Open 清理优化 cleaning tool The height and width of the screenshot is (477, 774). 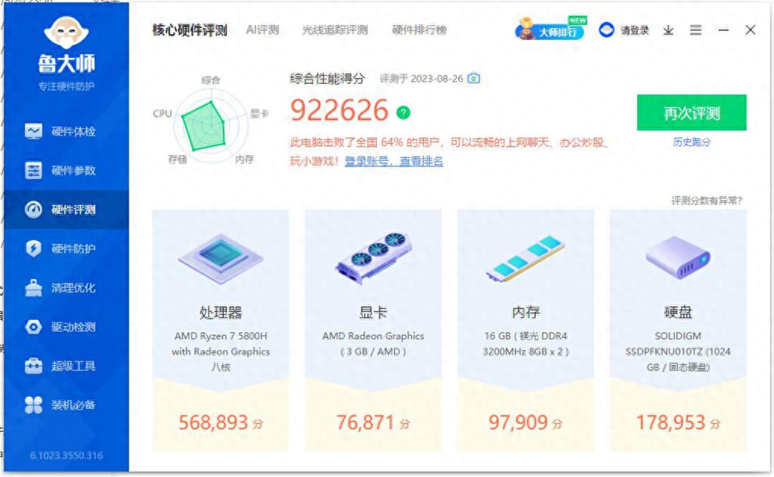(x=60, y=287)
